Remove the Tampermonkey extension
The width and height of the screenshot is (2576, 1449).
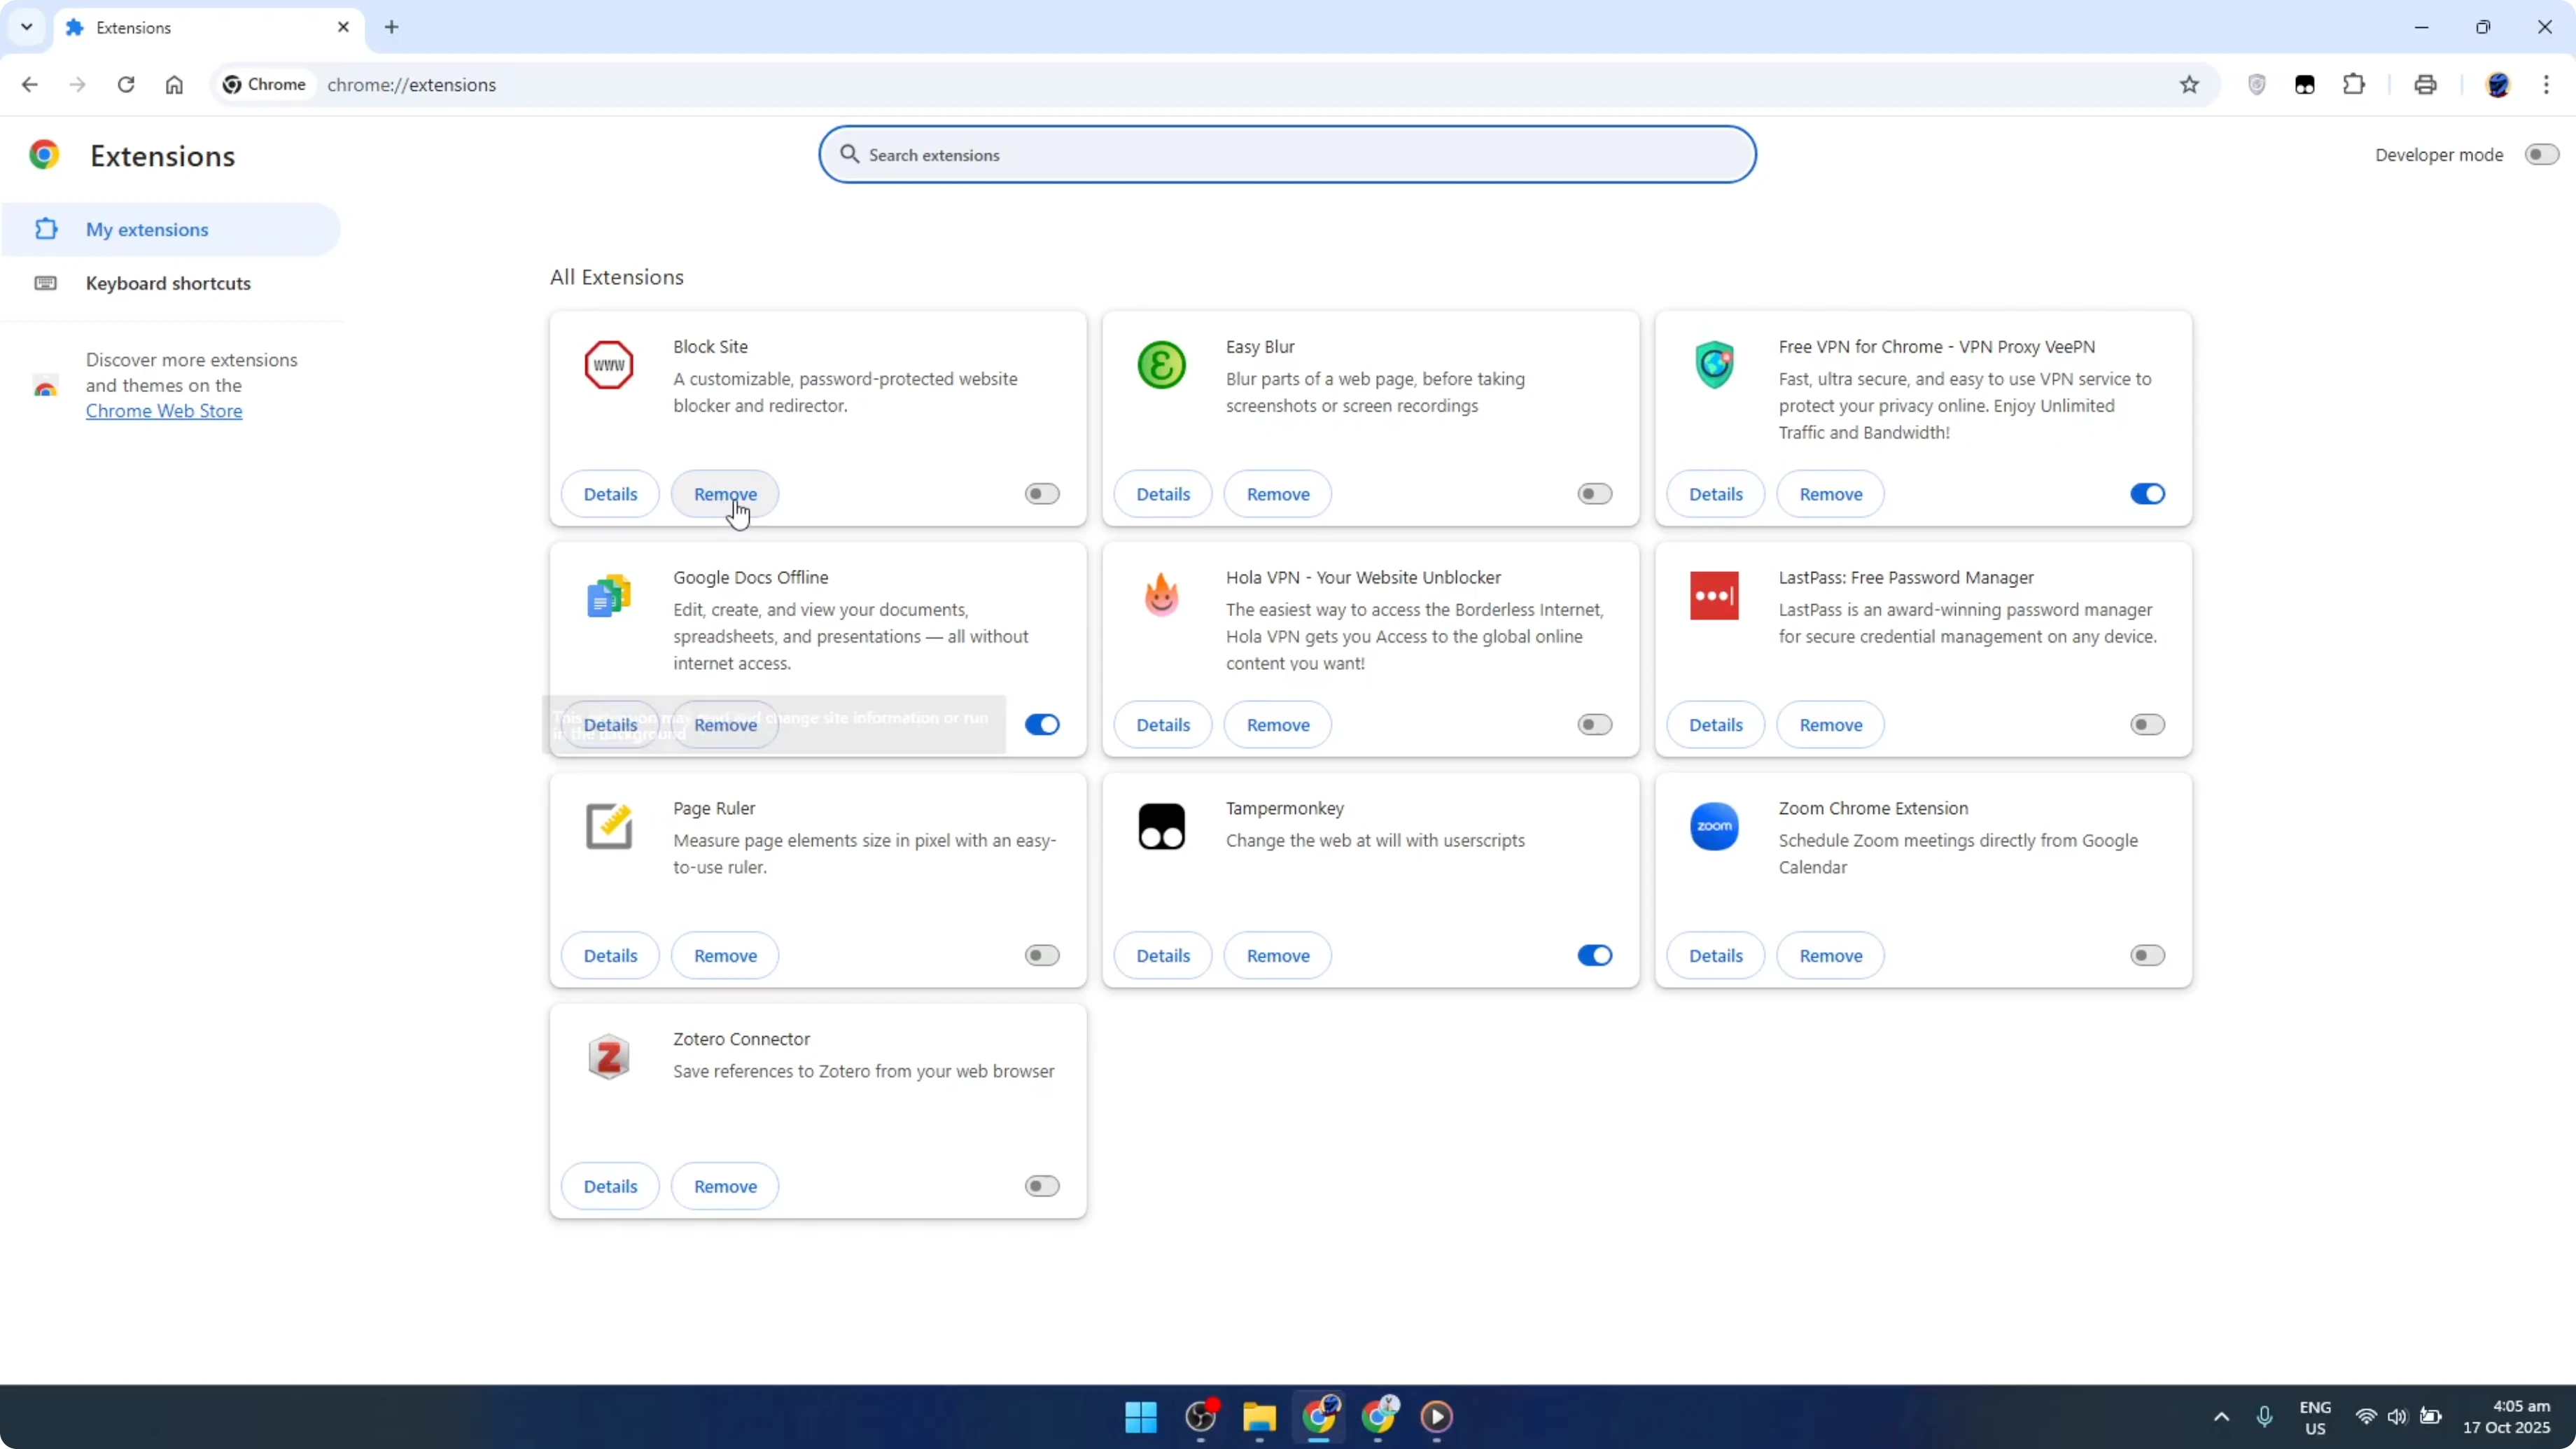(x=1277, y=956)
